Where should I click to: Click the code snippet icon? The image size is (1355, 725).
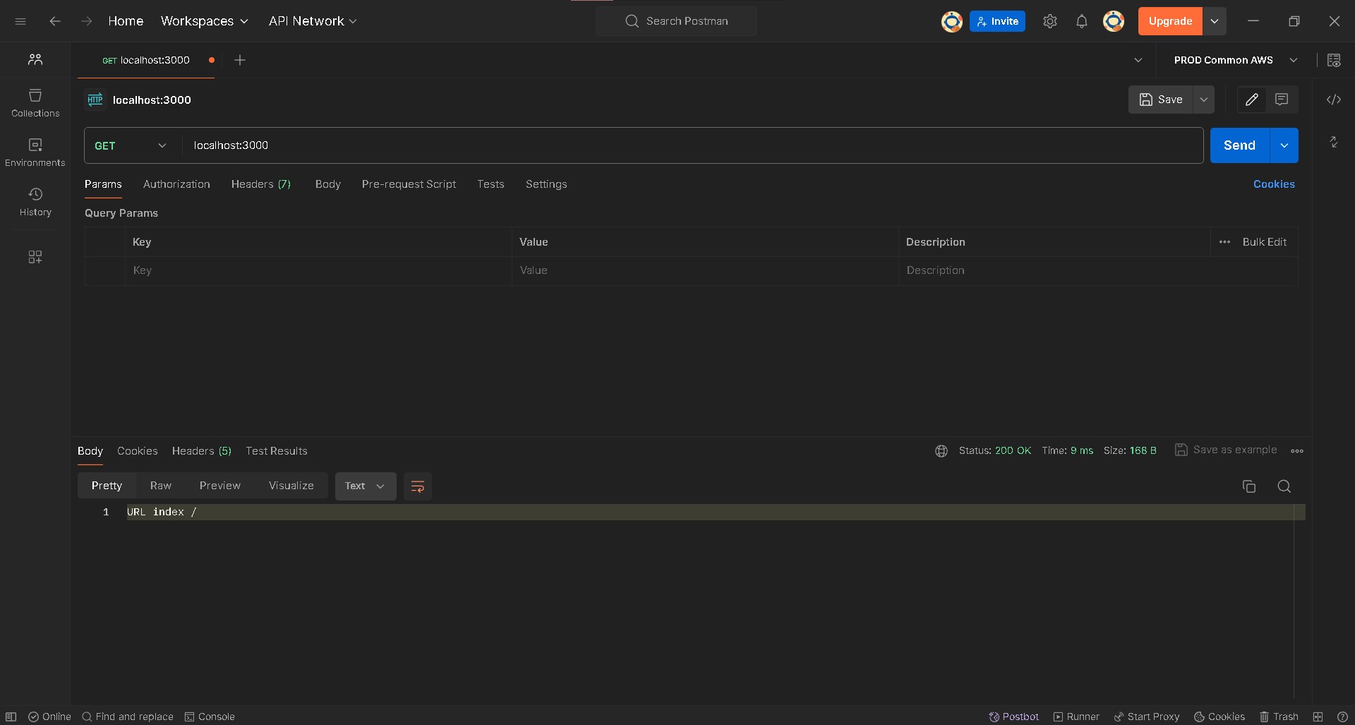[1333, 100]
